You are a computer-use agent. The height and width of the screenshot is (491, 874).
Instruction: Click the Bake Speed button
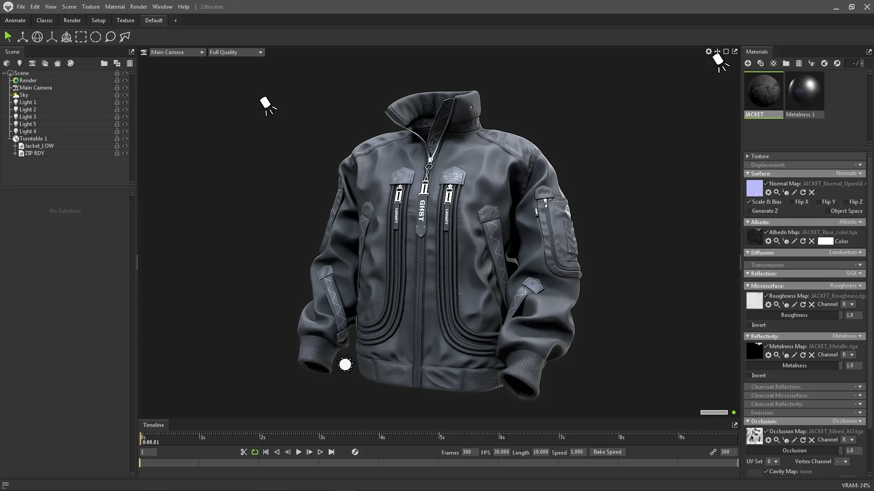tap(607, 452)
